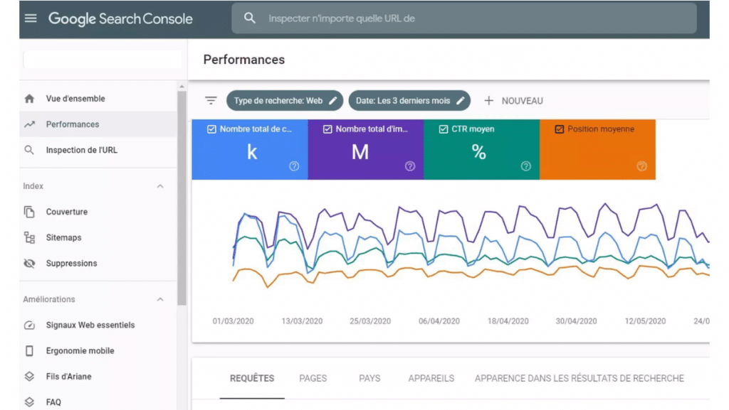
Task: Click the FAQ layers icon
Action: pyautogui.click(x=29, y=402)
